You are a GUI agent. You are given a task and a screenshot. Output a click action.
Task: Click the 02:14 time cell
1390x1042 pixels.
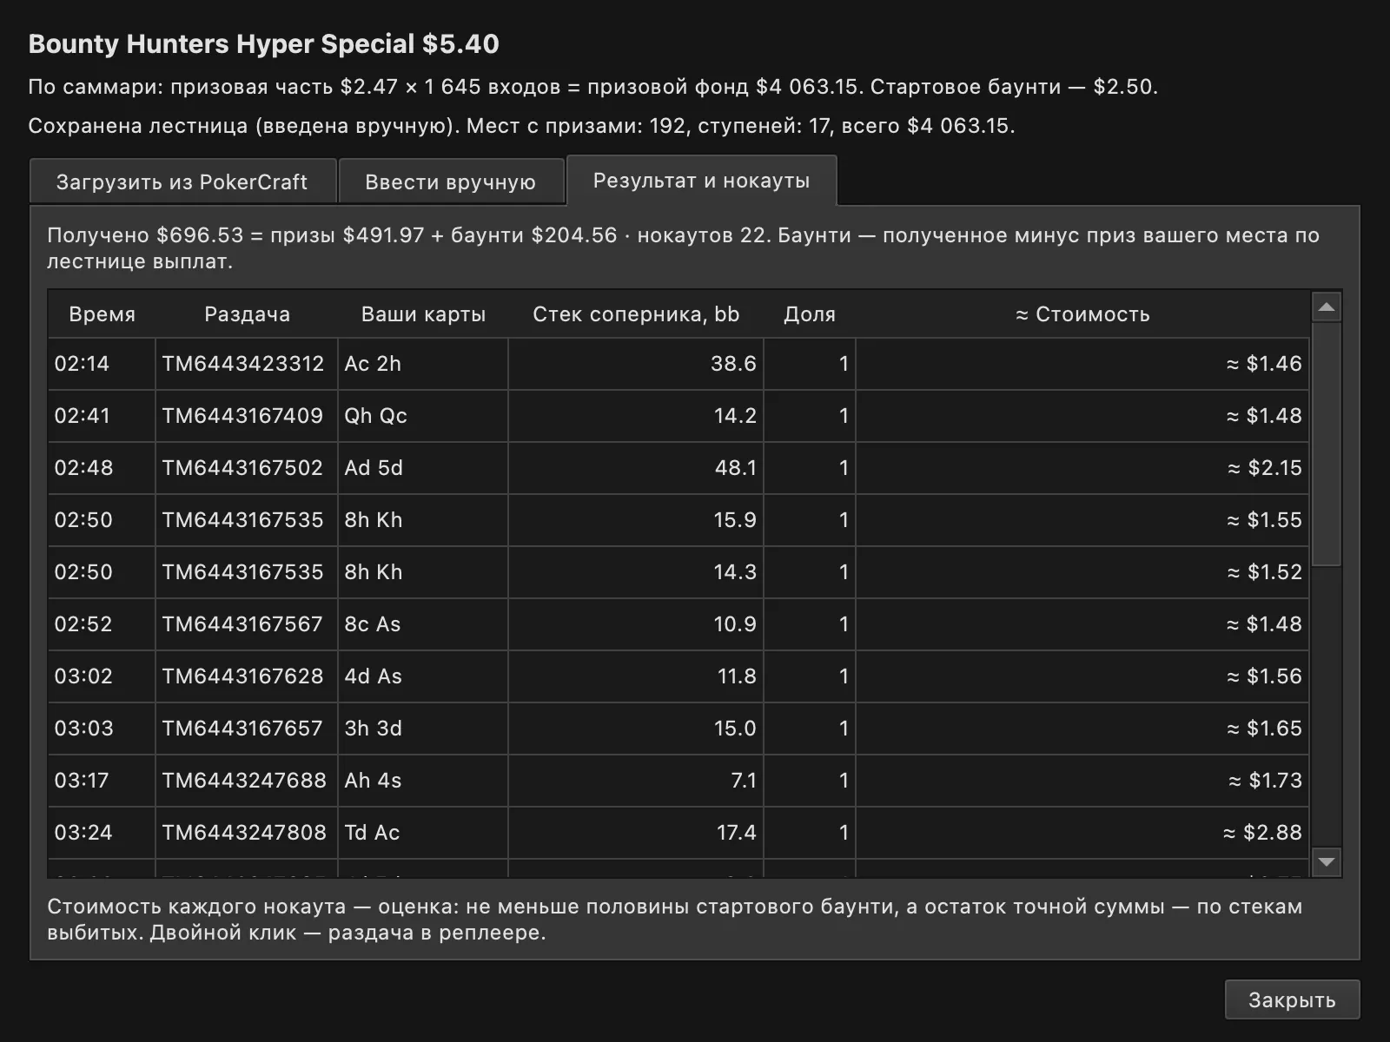pos(103,364)
